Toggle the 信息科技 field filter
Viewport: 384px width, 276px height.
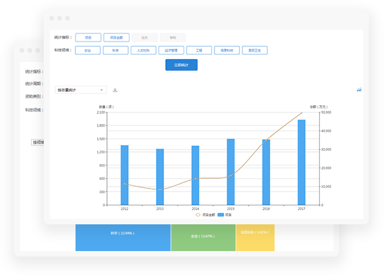[227, 50]
